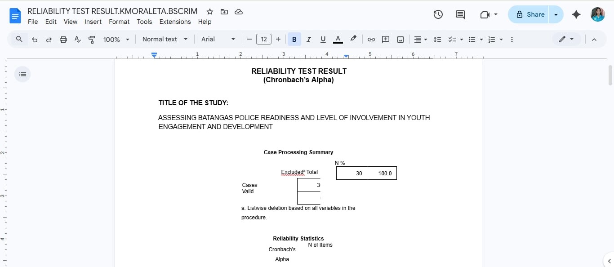Viewport: 614px width, 267px height.
Task: Activate the paint format tool
Action: coord(92,40)
